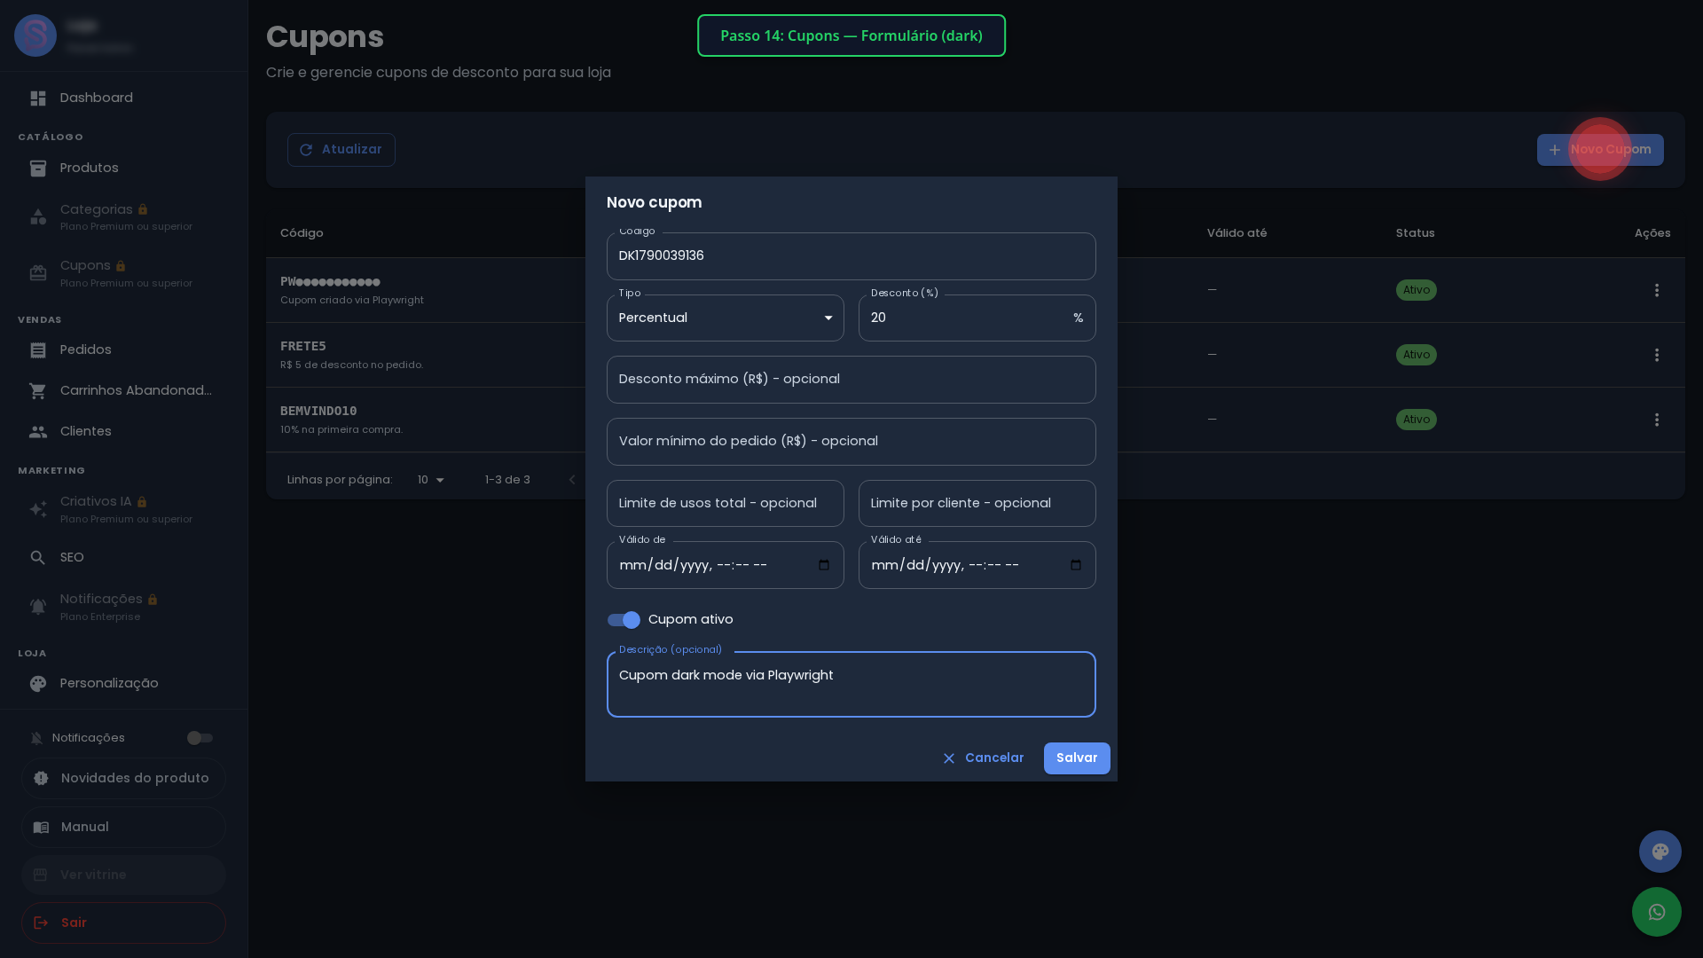
Task: Click the locked Notificações Enterprise item
Action: [123, 607]
